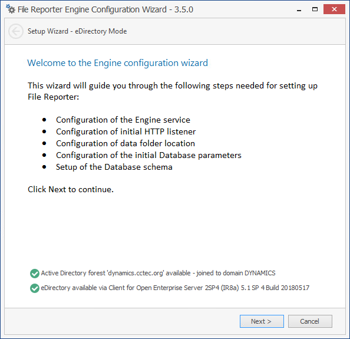Select 'Welcome to the Engine configuration wizard' heading

click(x=117, y=63)
